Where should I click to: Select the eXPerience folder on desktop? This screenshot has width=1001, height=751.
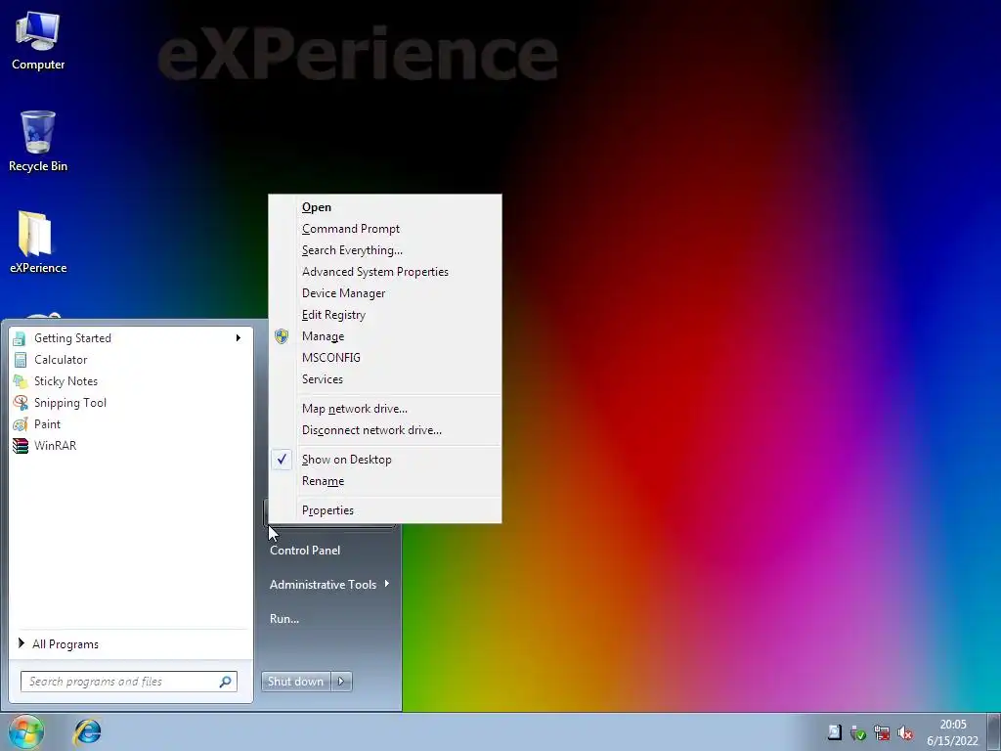pyautogui.click(x=38, y=243)
